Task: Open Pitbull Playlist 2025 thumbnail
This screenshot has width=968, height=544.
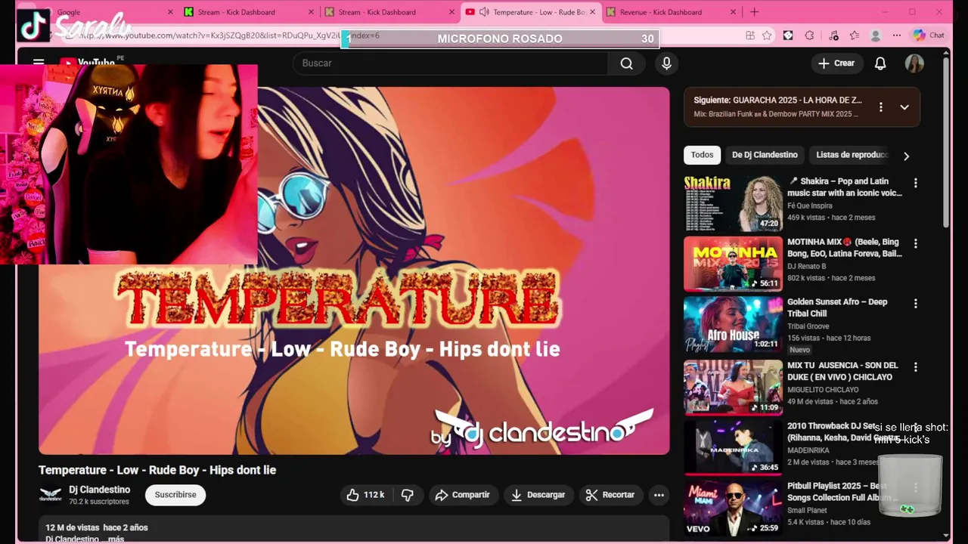Action: click(733, 508)
